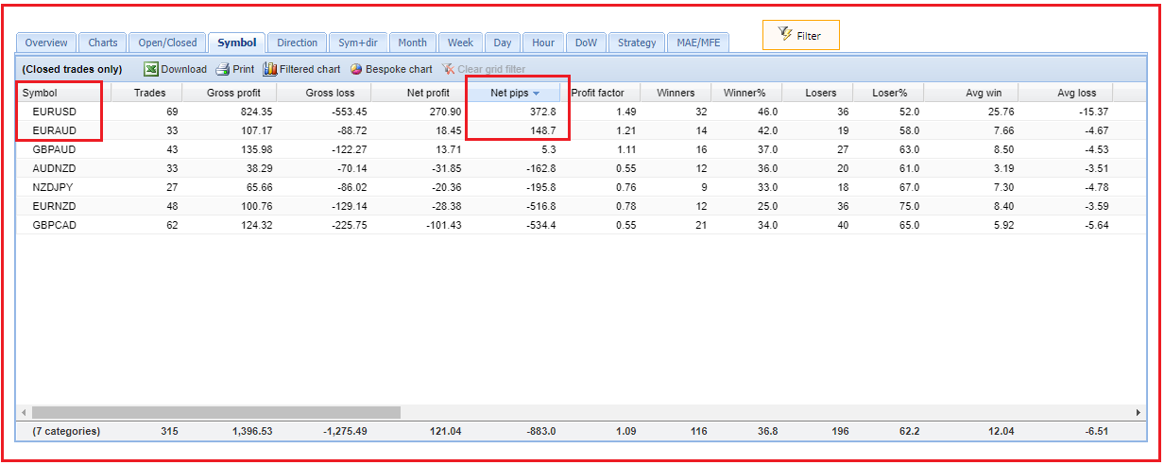Screen dimensions: 1164x465
Task: Sort by the Avg win column header
Action: (x=971, y=93)
